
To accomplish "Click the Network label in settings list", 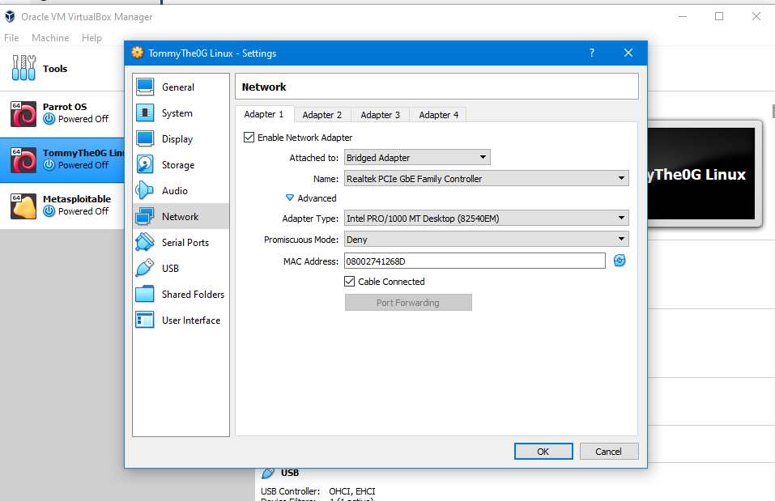I will [x=180, y=216].
